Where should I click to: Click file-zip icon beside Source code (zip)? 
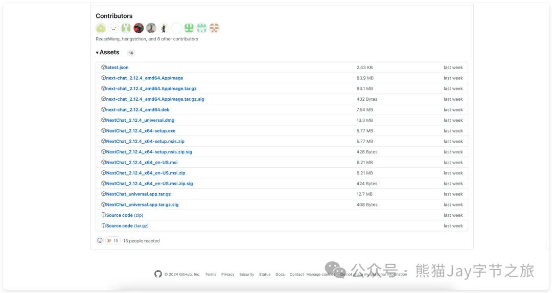coord(103,215)
